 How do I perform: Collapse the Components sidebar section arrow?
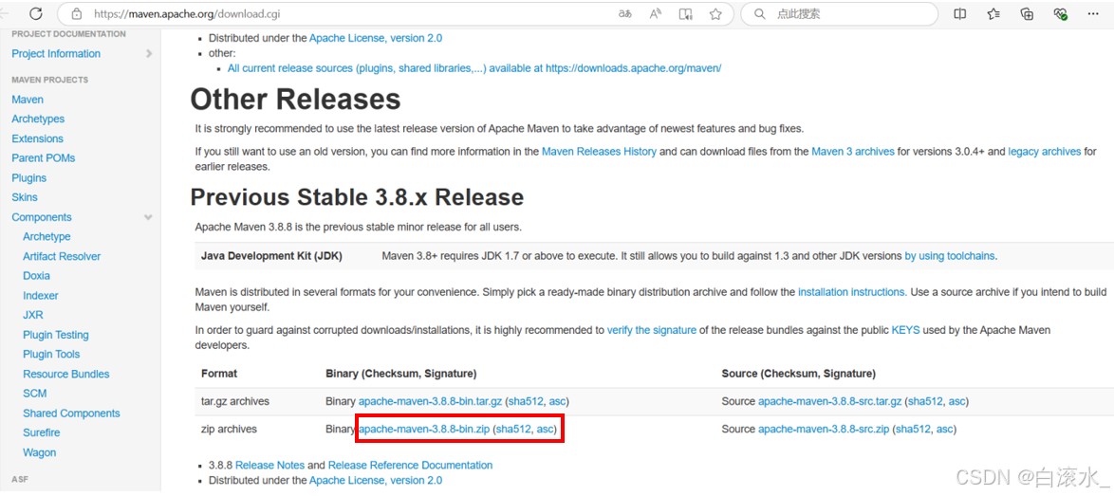(148, 217)
